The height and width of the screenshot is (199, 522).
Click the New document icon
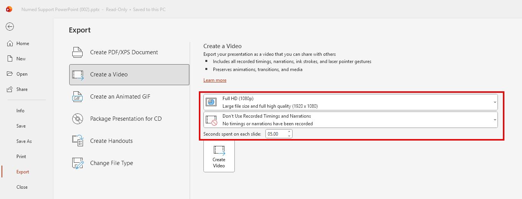pos(10,59)
